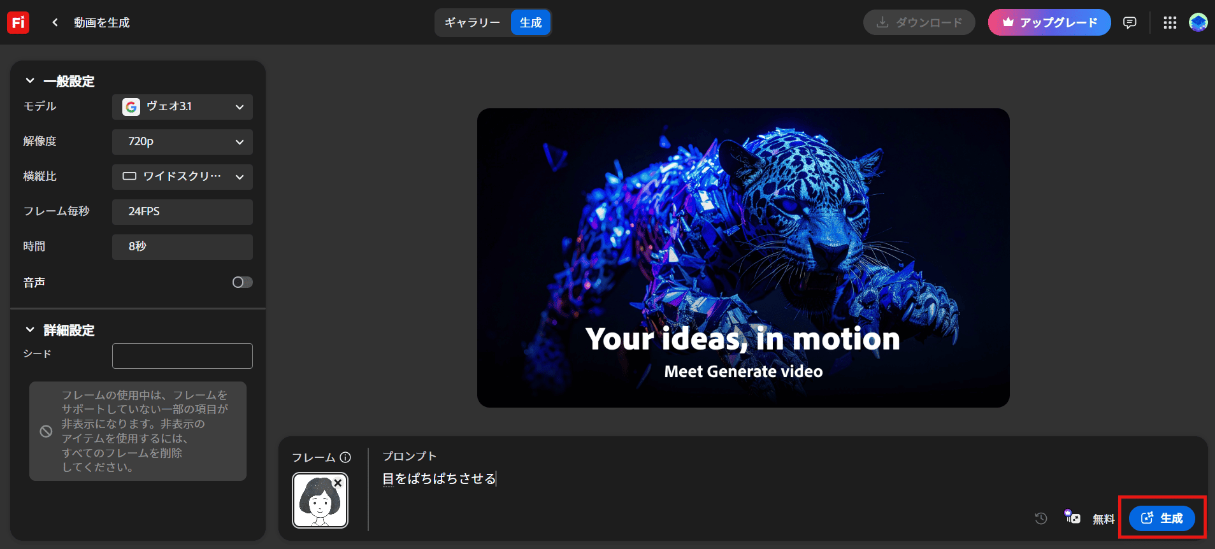The width and height of the screenshot is (1215, 549).
Task: Open the 横縦比 aspect ratio dropdown
Action: pos(182,177)
